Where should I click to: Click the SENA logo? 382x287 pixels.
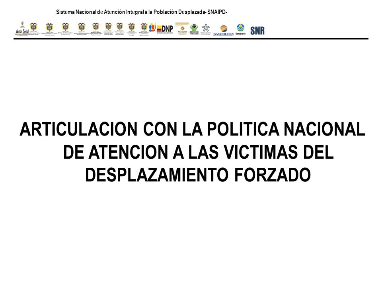pyautogui.click(x=206, y=29)
